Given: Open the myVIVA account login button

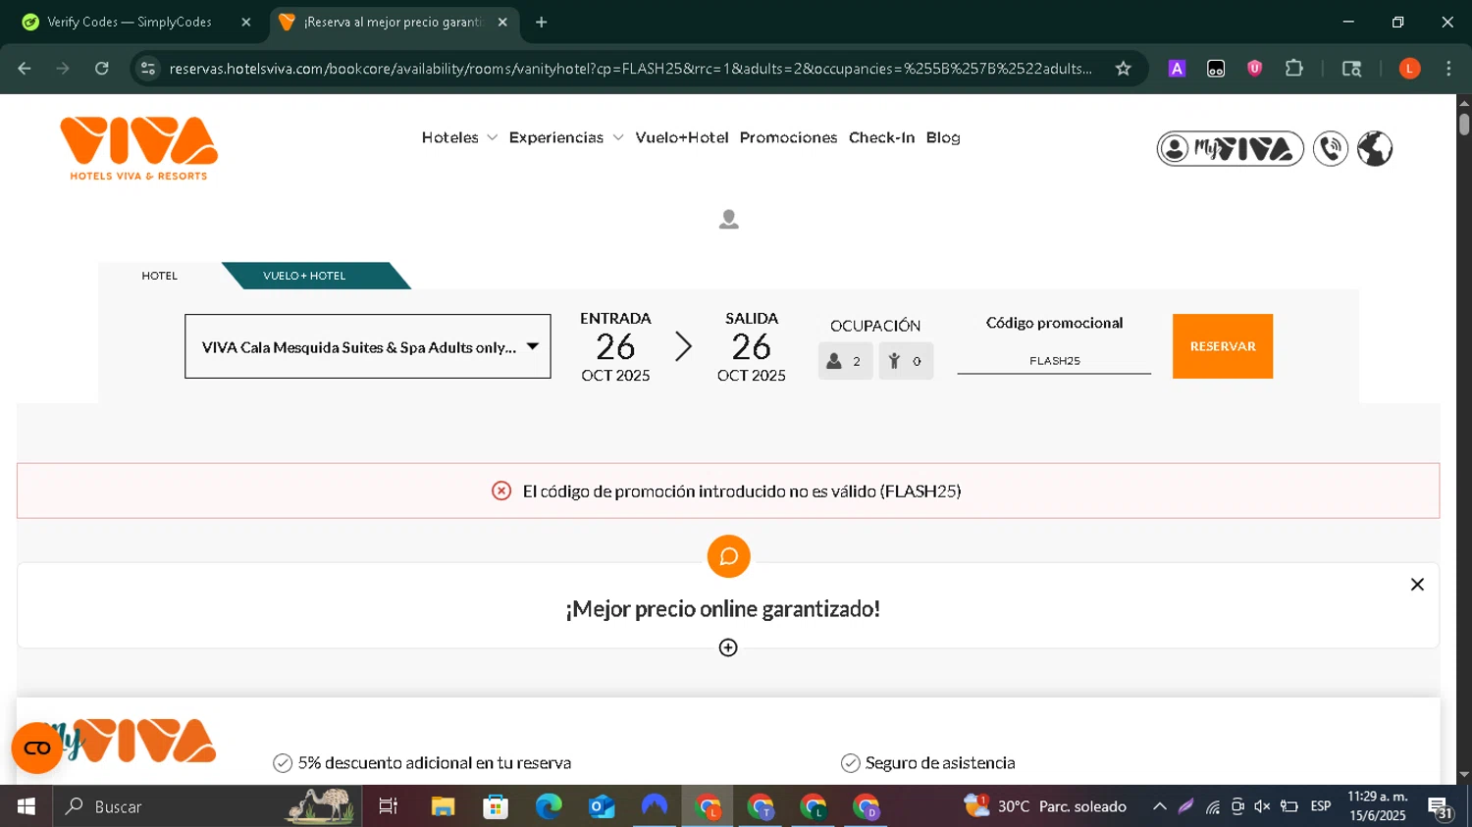Looking at the screenshot, I should point(1230,149).
